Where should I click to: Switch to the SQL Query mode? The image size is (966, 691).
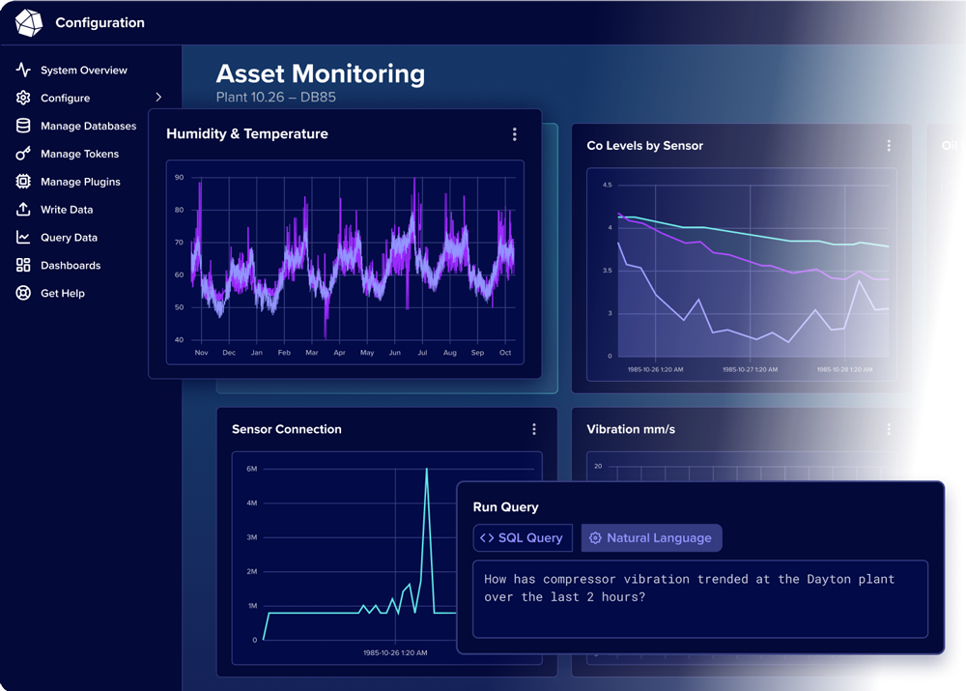523,537
